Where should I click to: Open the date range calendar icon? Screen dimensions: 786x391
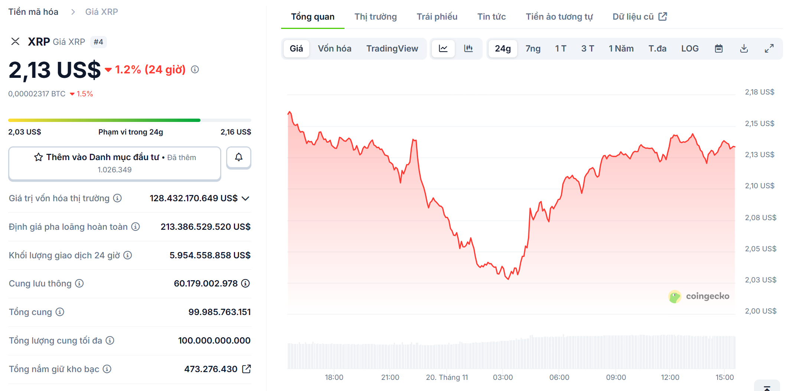(719, 48)
